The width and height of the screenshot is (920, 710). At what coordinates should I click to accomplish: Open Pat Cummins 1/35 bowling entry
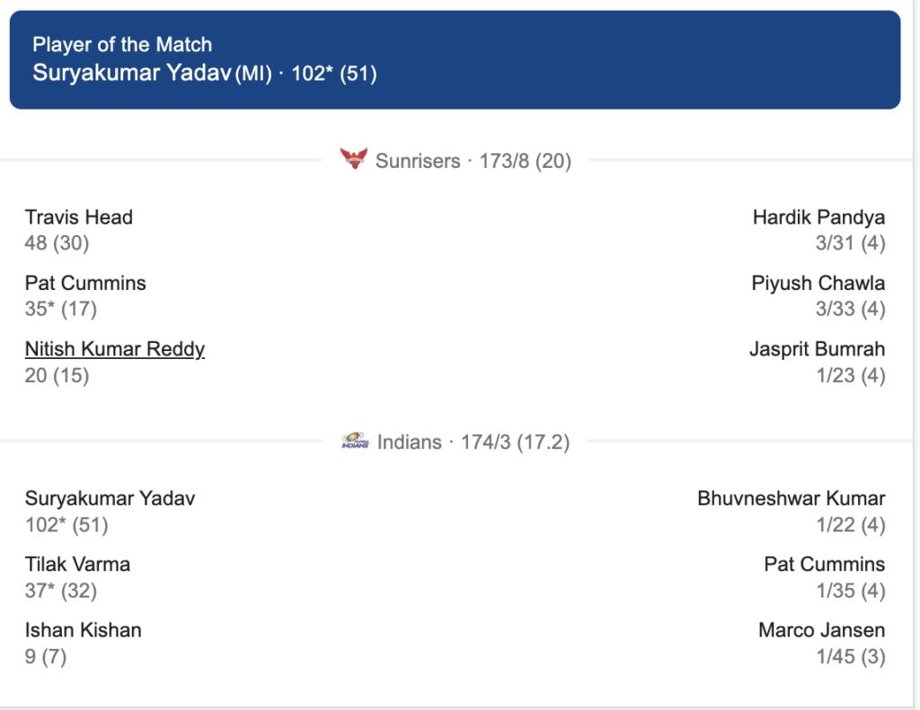(x=825, y=577)
